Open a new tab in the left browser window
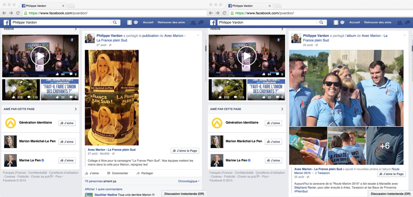Image resolution: width=413 pixels, height=197 pixels. point(71,6)
